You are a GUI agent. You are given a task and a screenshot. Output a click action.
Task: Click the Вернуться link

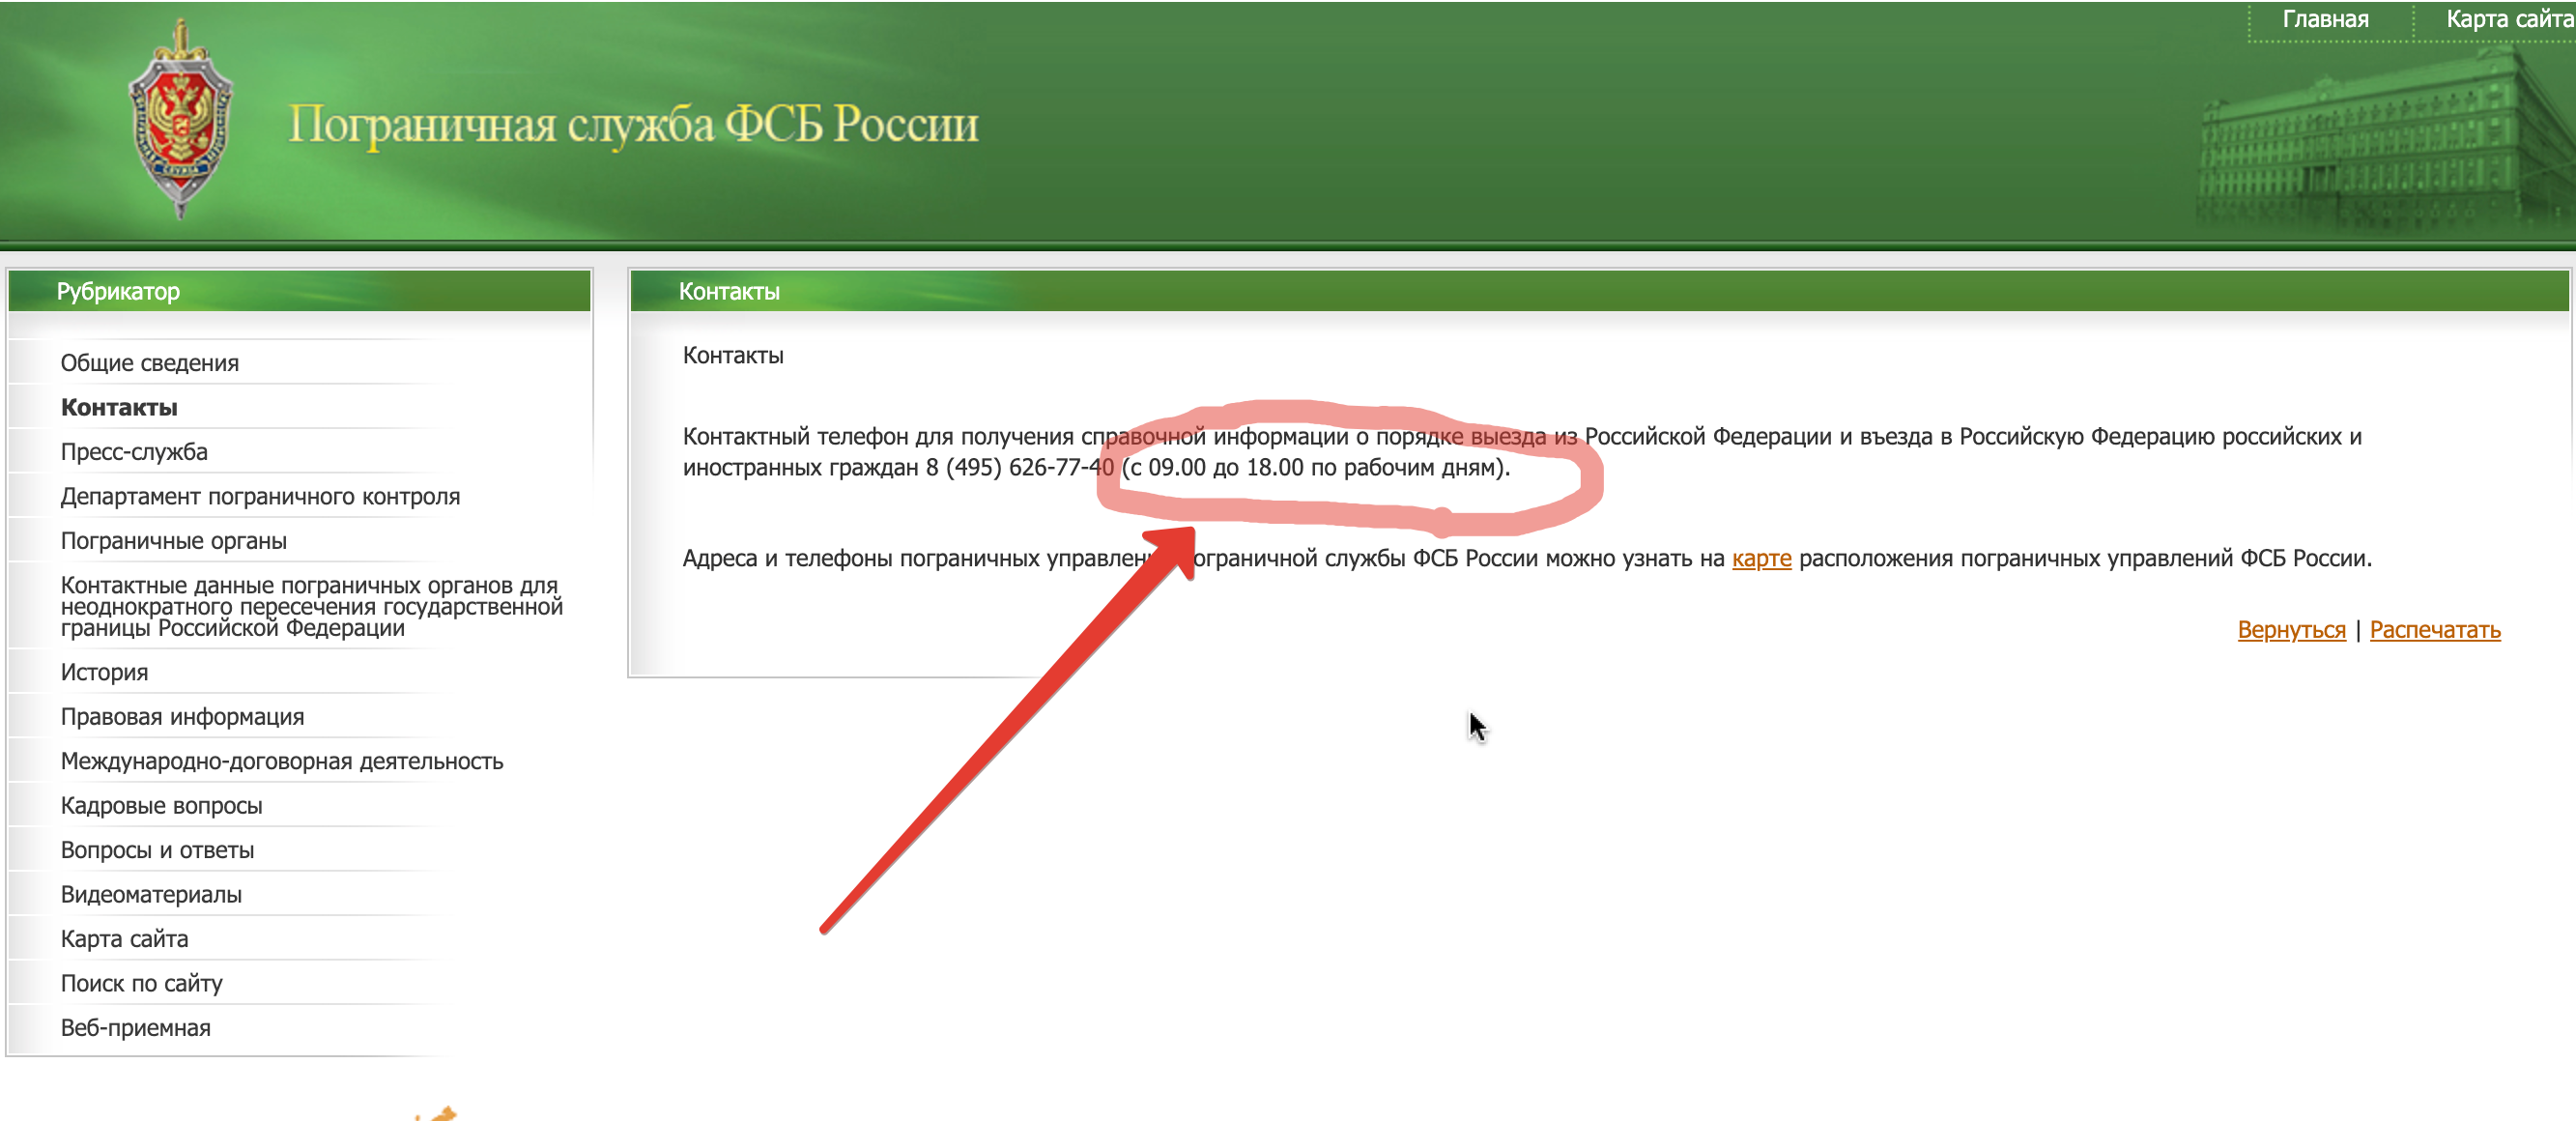[x=2291, y=630]
